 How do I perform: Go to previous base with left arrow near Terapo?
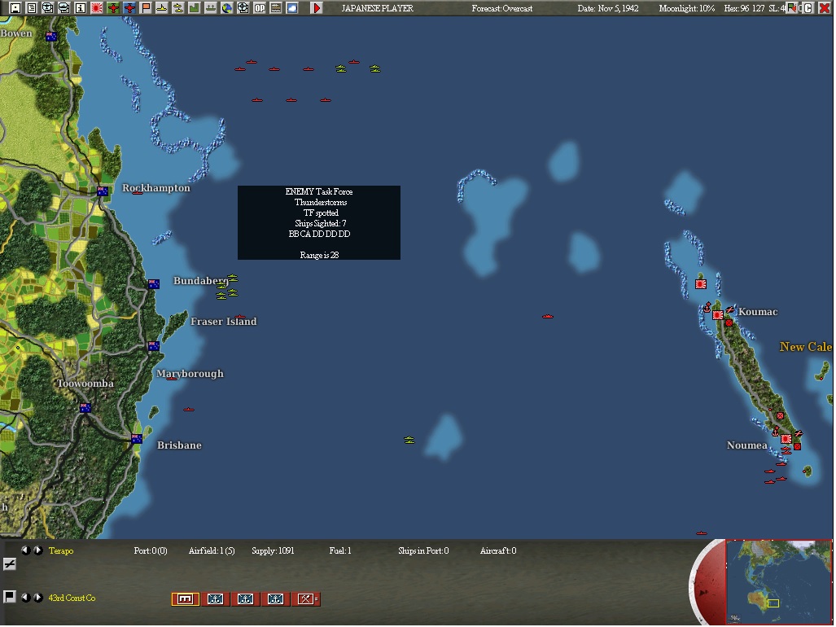coord(25,550)
